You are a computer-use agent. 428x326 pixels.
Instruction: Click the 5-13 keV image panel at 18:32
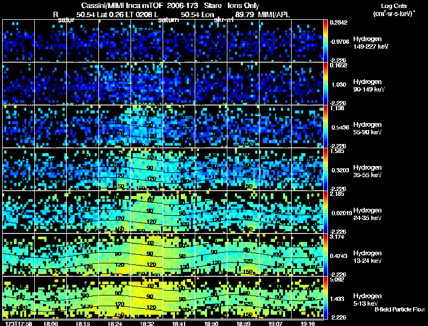(x=147, y=298)
